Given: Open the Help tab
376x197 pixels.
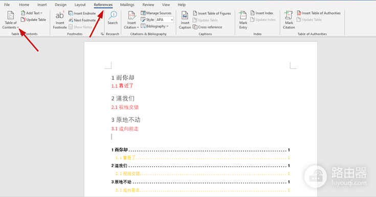Looking at the screenshot, I should 182,5.
